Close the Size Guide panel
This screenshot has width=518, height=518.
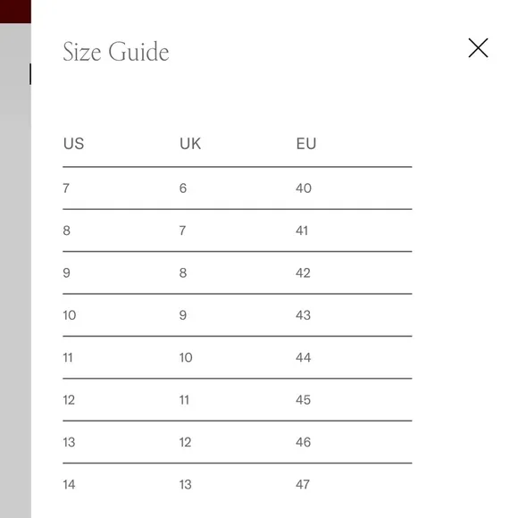pos(478,48)
